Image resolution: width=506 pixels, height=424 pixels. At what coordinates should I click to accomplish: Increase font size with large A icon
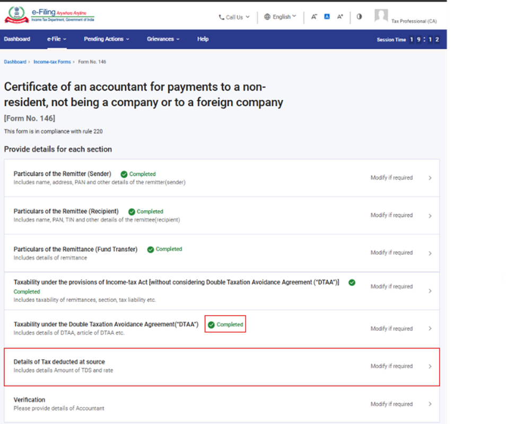click(x=341, y=17)
